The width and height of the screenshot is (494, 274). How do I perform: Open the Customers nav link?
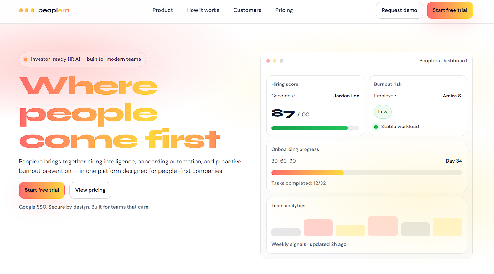click(247, 10)
